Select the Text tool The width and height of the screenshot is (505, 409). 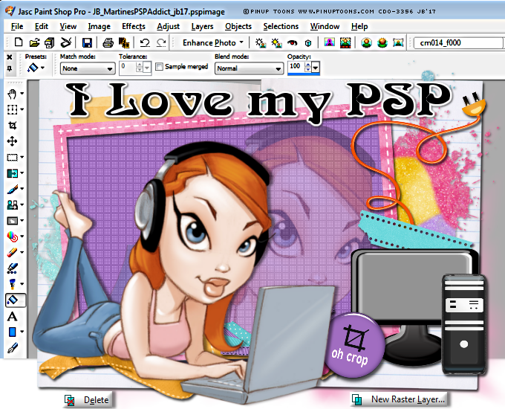[x=13, y=316]
